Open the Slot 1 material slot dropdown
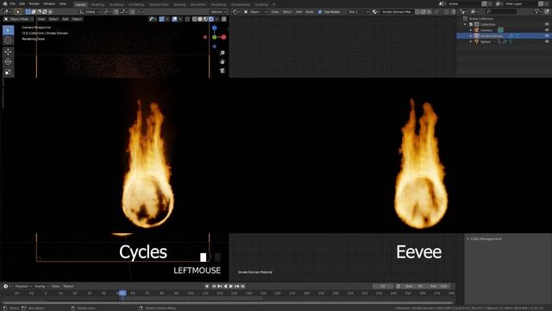 pos(358,11)
